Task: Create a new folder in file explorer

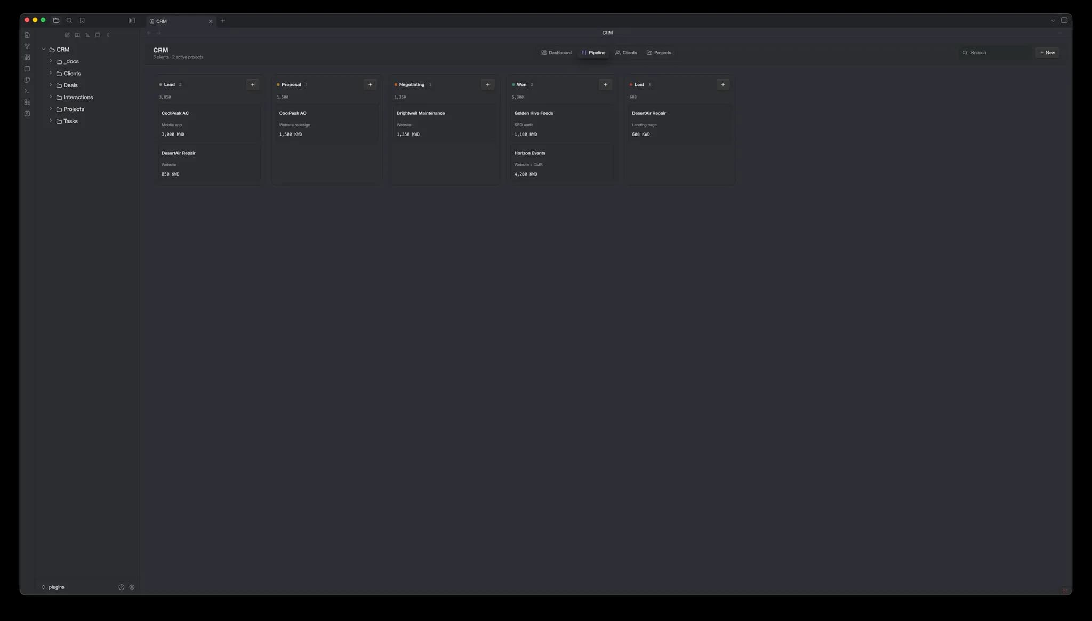Action: pyautogui.click(x=77, y=35)
